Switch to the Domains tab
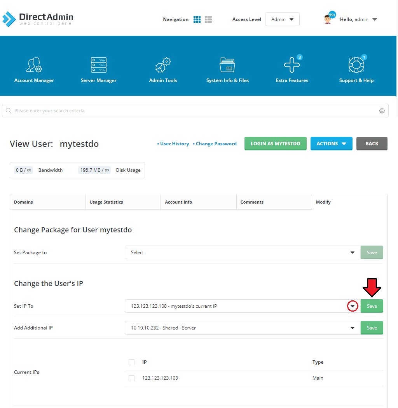This screenshot has height=408, width=398. click(x=48, y=202)
